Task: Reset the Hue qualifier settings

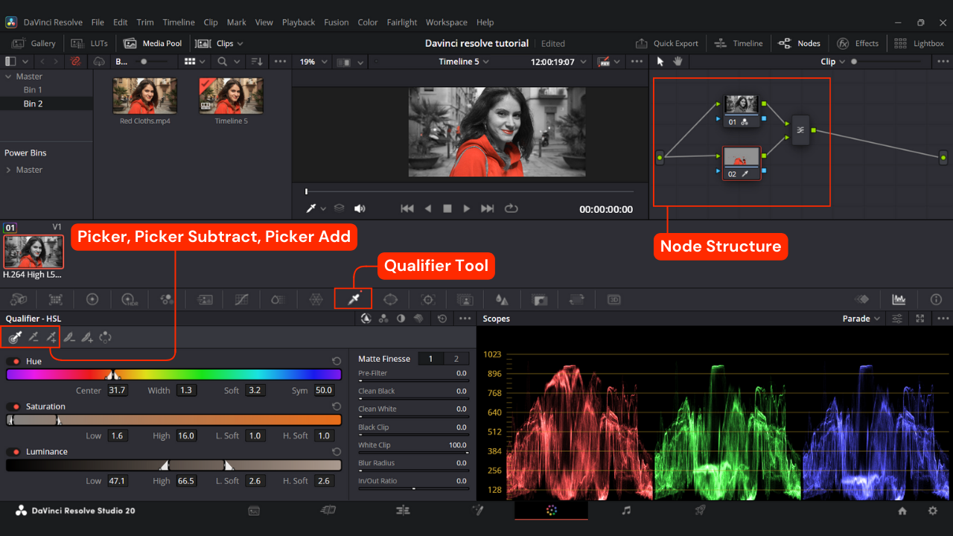Action: (337, 361)
